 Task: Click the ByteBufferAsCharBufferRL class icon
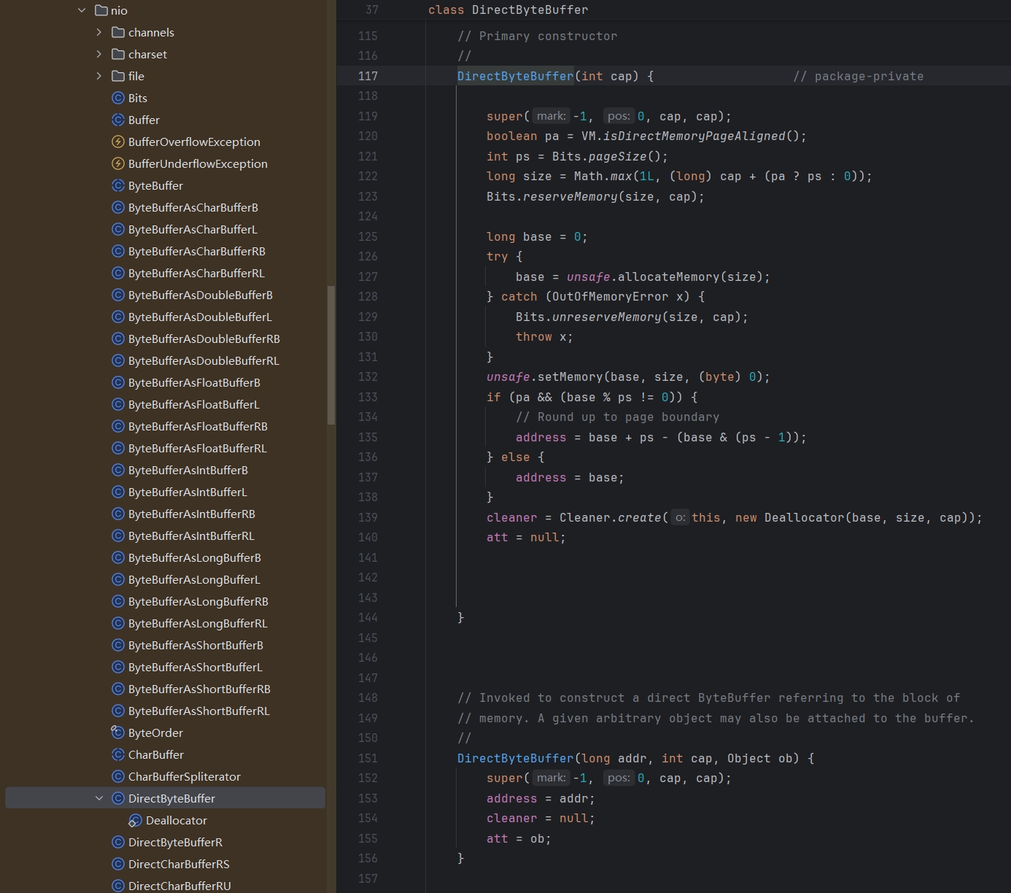click(x=118, y=273)
